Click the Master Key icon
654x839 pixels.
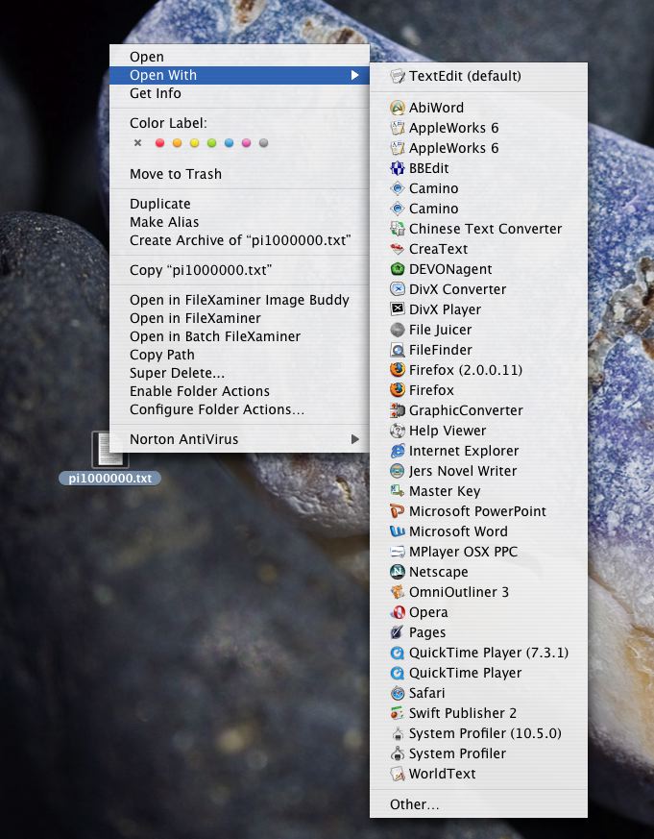tap(398, 491)
